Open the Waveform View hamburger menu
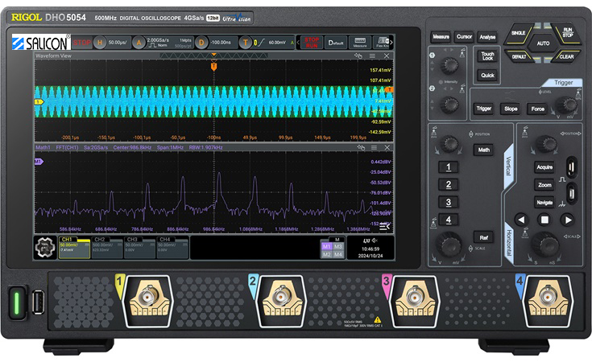The image size is (592, 362). pos(372,56)
